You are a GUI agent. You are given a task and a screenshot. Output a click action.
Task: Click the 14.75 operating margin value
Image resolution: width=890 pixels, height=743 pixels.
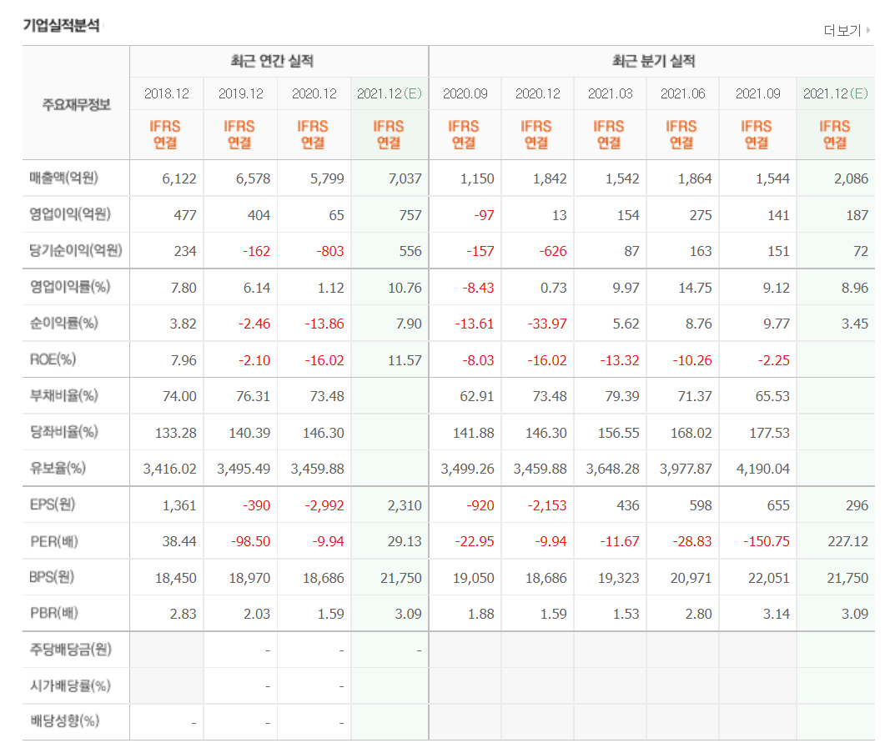tap(695, 288)
